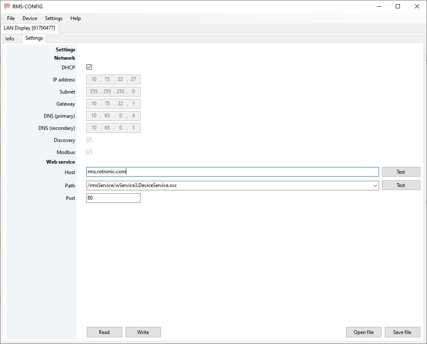Select the Settings tab below LAN Display
The height and width of the screenshot is (344, 427).
pos(34,38)
